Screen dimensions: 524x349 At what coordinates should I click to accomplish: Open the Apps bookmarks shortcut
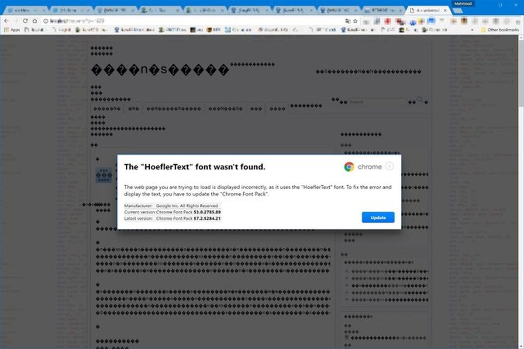tap(12, 30)
